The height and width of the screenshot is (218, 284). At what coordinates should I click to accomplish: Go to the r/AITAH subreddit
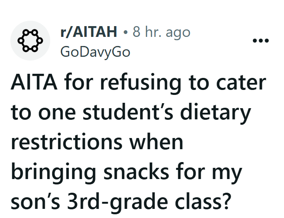(x=88, y=32)
